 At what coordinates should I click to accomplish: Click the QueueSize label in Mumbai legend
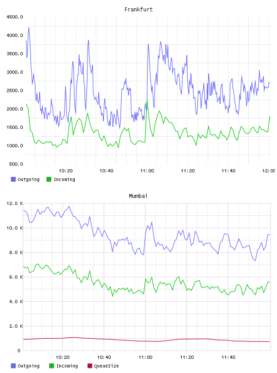coord(106,366)
